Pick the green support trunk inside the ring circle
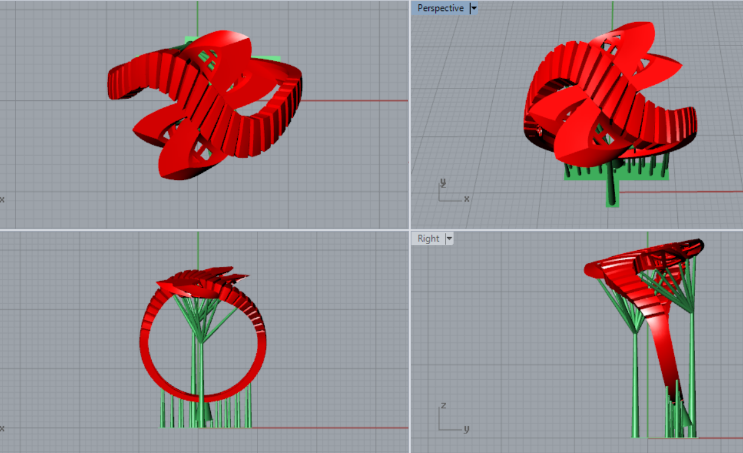Image resolution: width=743 pixels, height=453 pixels. click(201, 369)
